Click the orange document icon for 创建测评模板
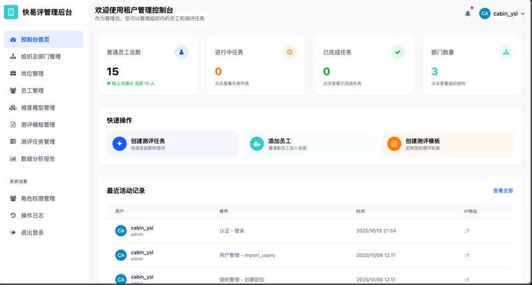 point(394,143)
